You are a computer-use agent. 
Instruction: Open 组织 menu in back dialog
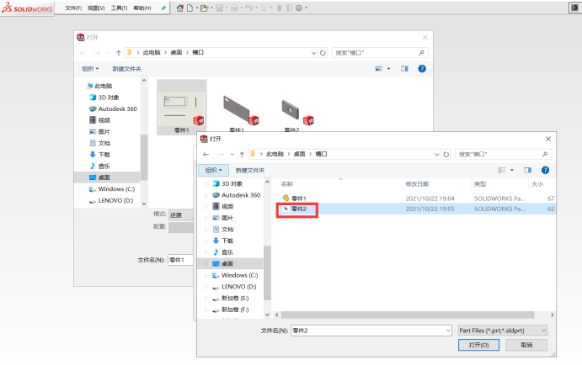click(90, 69)
